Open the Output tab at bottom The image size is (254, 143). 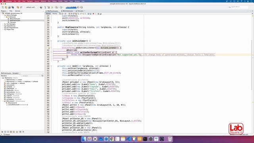[x=7, y=135]
